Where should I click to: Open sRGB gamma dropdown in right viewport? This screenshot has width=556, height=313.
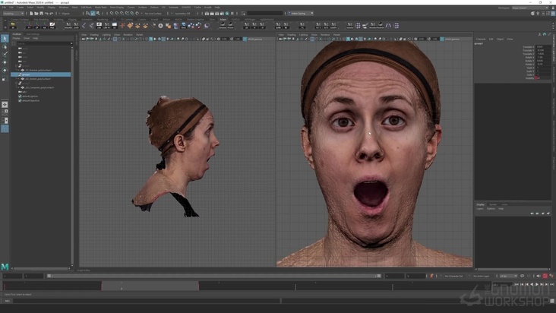pos(457,39)
